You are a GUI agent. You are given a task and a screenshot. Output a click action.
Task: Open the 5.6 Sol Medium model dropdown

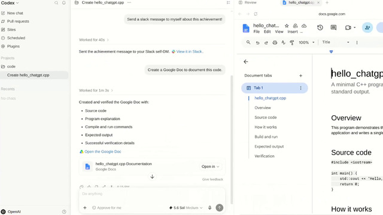(x=186, y=208)
